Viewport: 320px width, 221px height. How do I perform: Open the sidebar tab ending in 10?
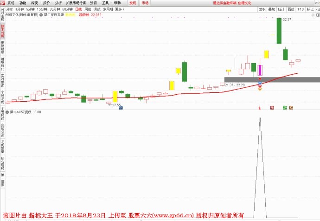pos(2,64)
